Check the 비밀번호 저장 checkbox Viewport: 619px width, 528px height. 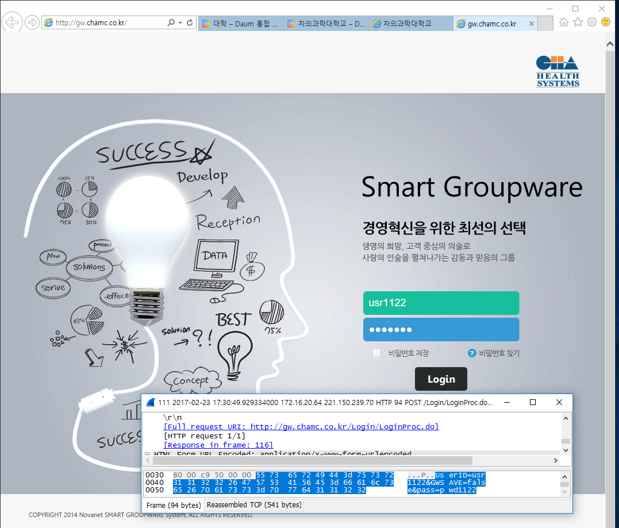coord(376,353)
